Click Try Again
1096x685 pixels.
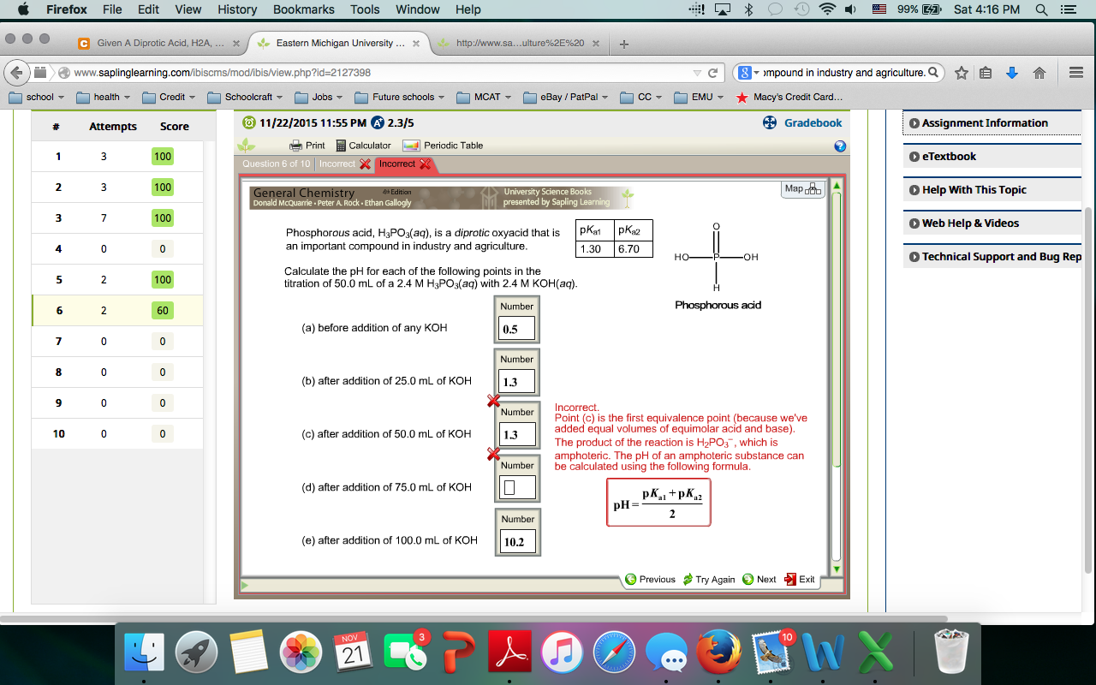pyautogui.click(x=709, y=580)
